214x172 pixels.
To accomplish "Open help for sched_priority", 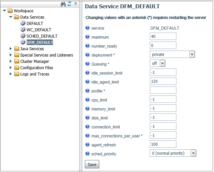I will click(x=88, y=154).
